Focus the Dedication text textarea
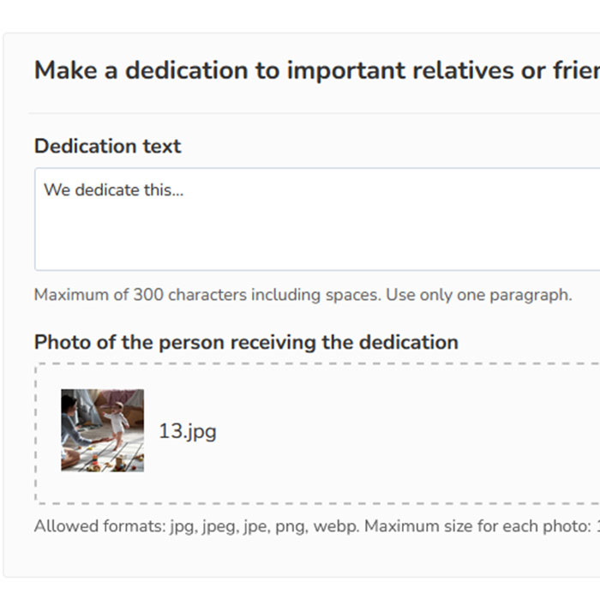This screenshot has width=600, height=600. coord(317,219)
